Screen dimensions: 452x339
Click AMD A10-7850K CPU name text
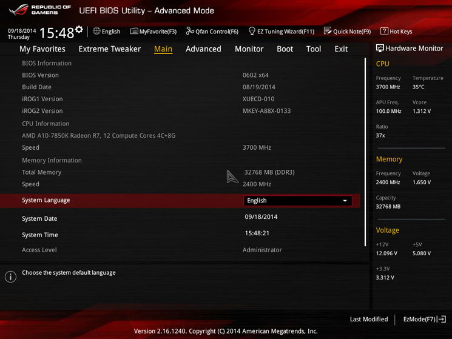point(98,136)
